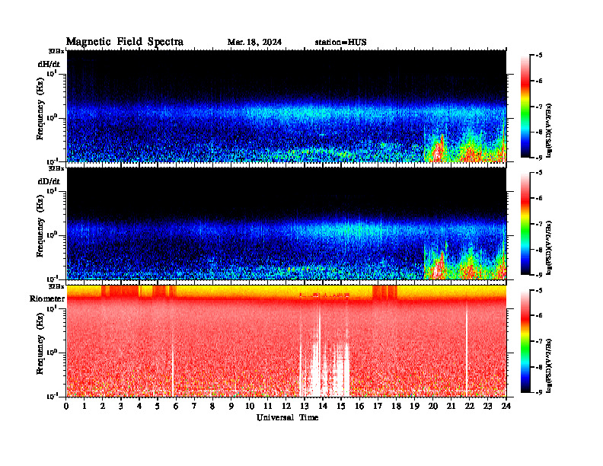The height and width of the screenshot is (466, 603).
Task: Click the PSD units label beside dH/dt color scale
Action: tap(550, 130)
